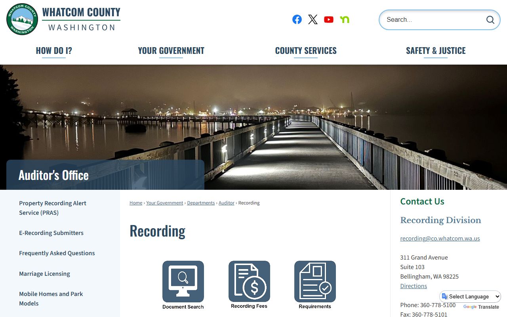Image resolution: width=507 pixels, height=317 pixels.
Task: Open the Your Government menu
Action: (x=171, y=51)
